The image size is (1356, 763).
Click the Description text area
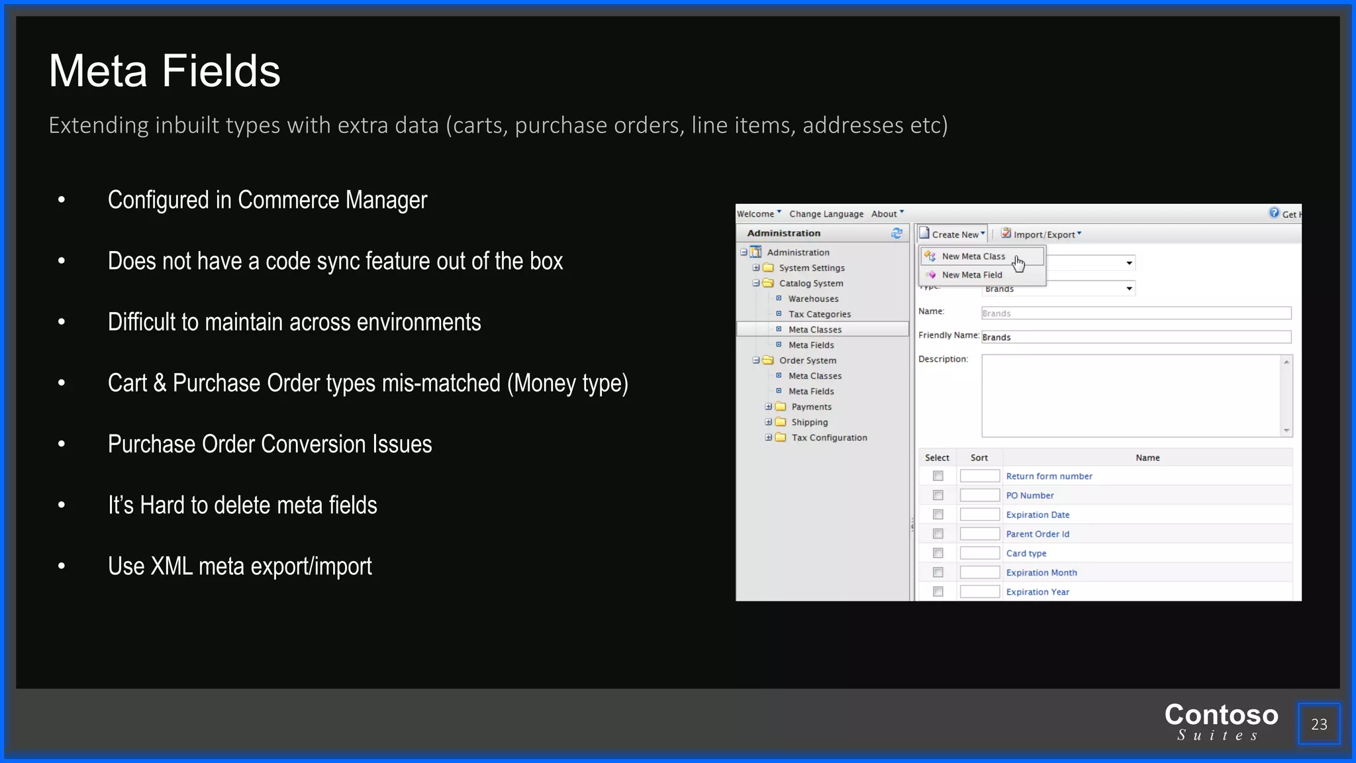(1132, 396)
